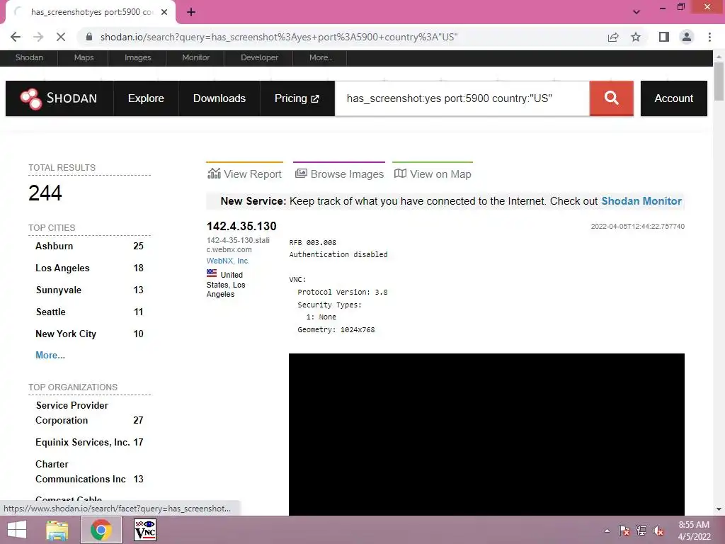Go back with the browser back arrow

[16, 37]
